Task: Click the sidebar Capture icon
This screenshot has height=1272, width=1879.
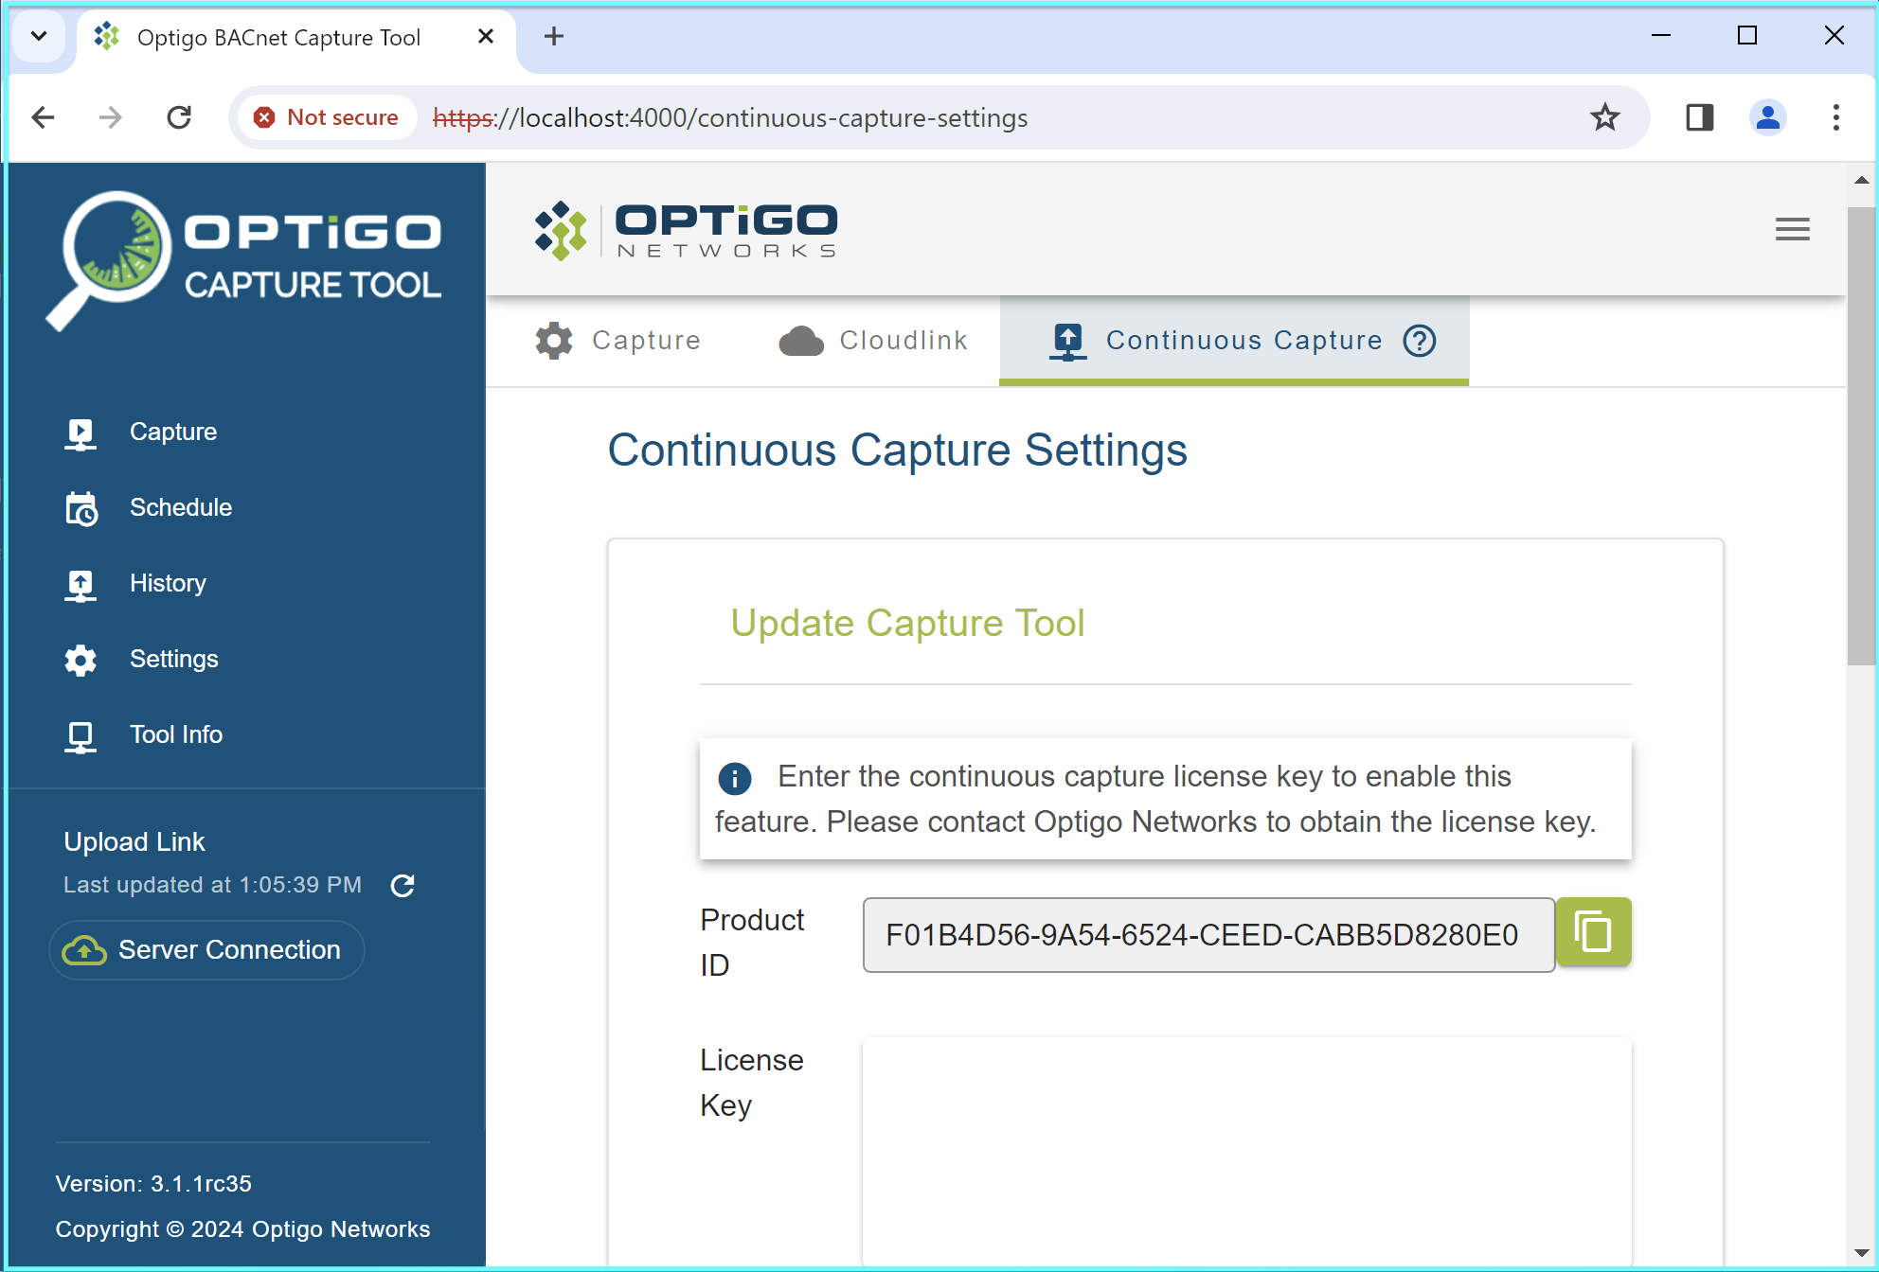Action: coord(81,433)
